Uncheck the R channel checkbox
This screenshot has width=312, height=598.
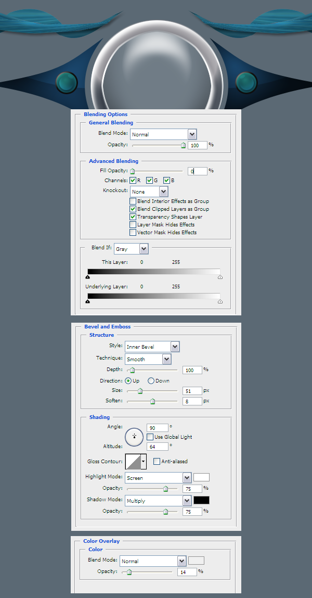point(133,181)
